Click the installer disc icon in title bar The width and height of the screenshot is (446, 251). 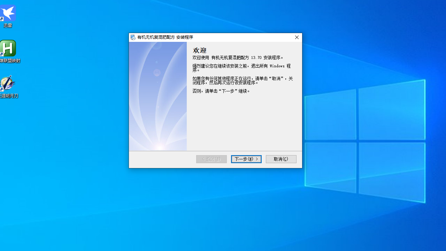133,37
